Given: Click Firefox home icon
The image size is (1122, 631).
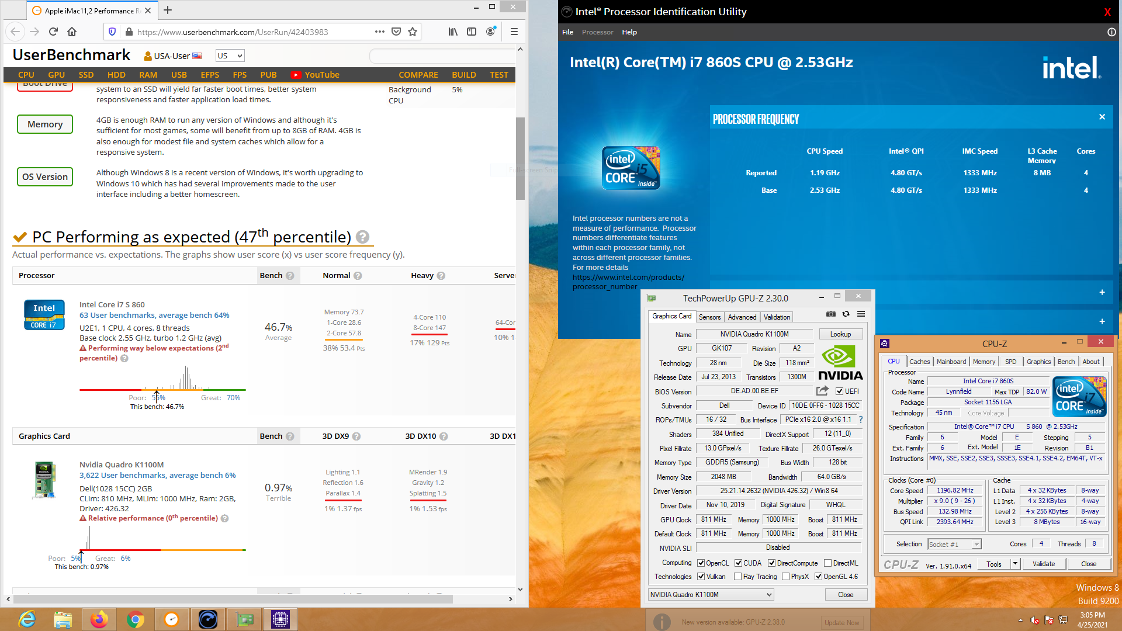Looking at the screenshot, I should (72, 32).
